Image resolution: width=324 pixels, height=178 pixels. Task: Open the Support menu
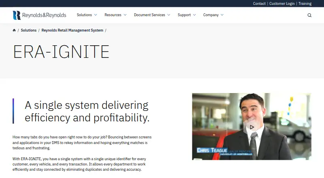[x=184, y=15]
